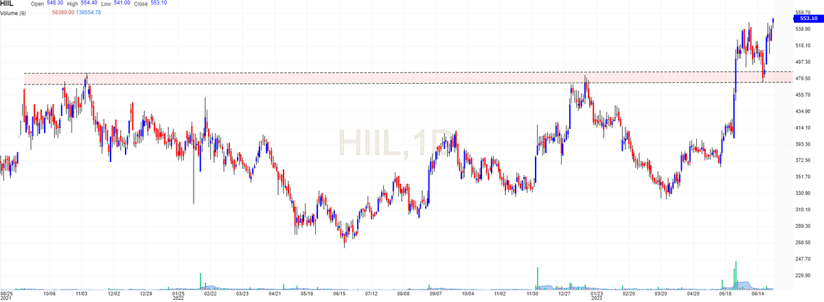Click the 538.90 price axis label
Viewport: 824px width, 302px height.
pyautogui.click(x=803, y=29)
